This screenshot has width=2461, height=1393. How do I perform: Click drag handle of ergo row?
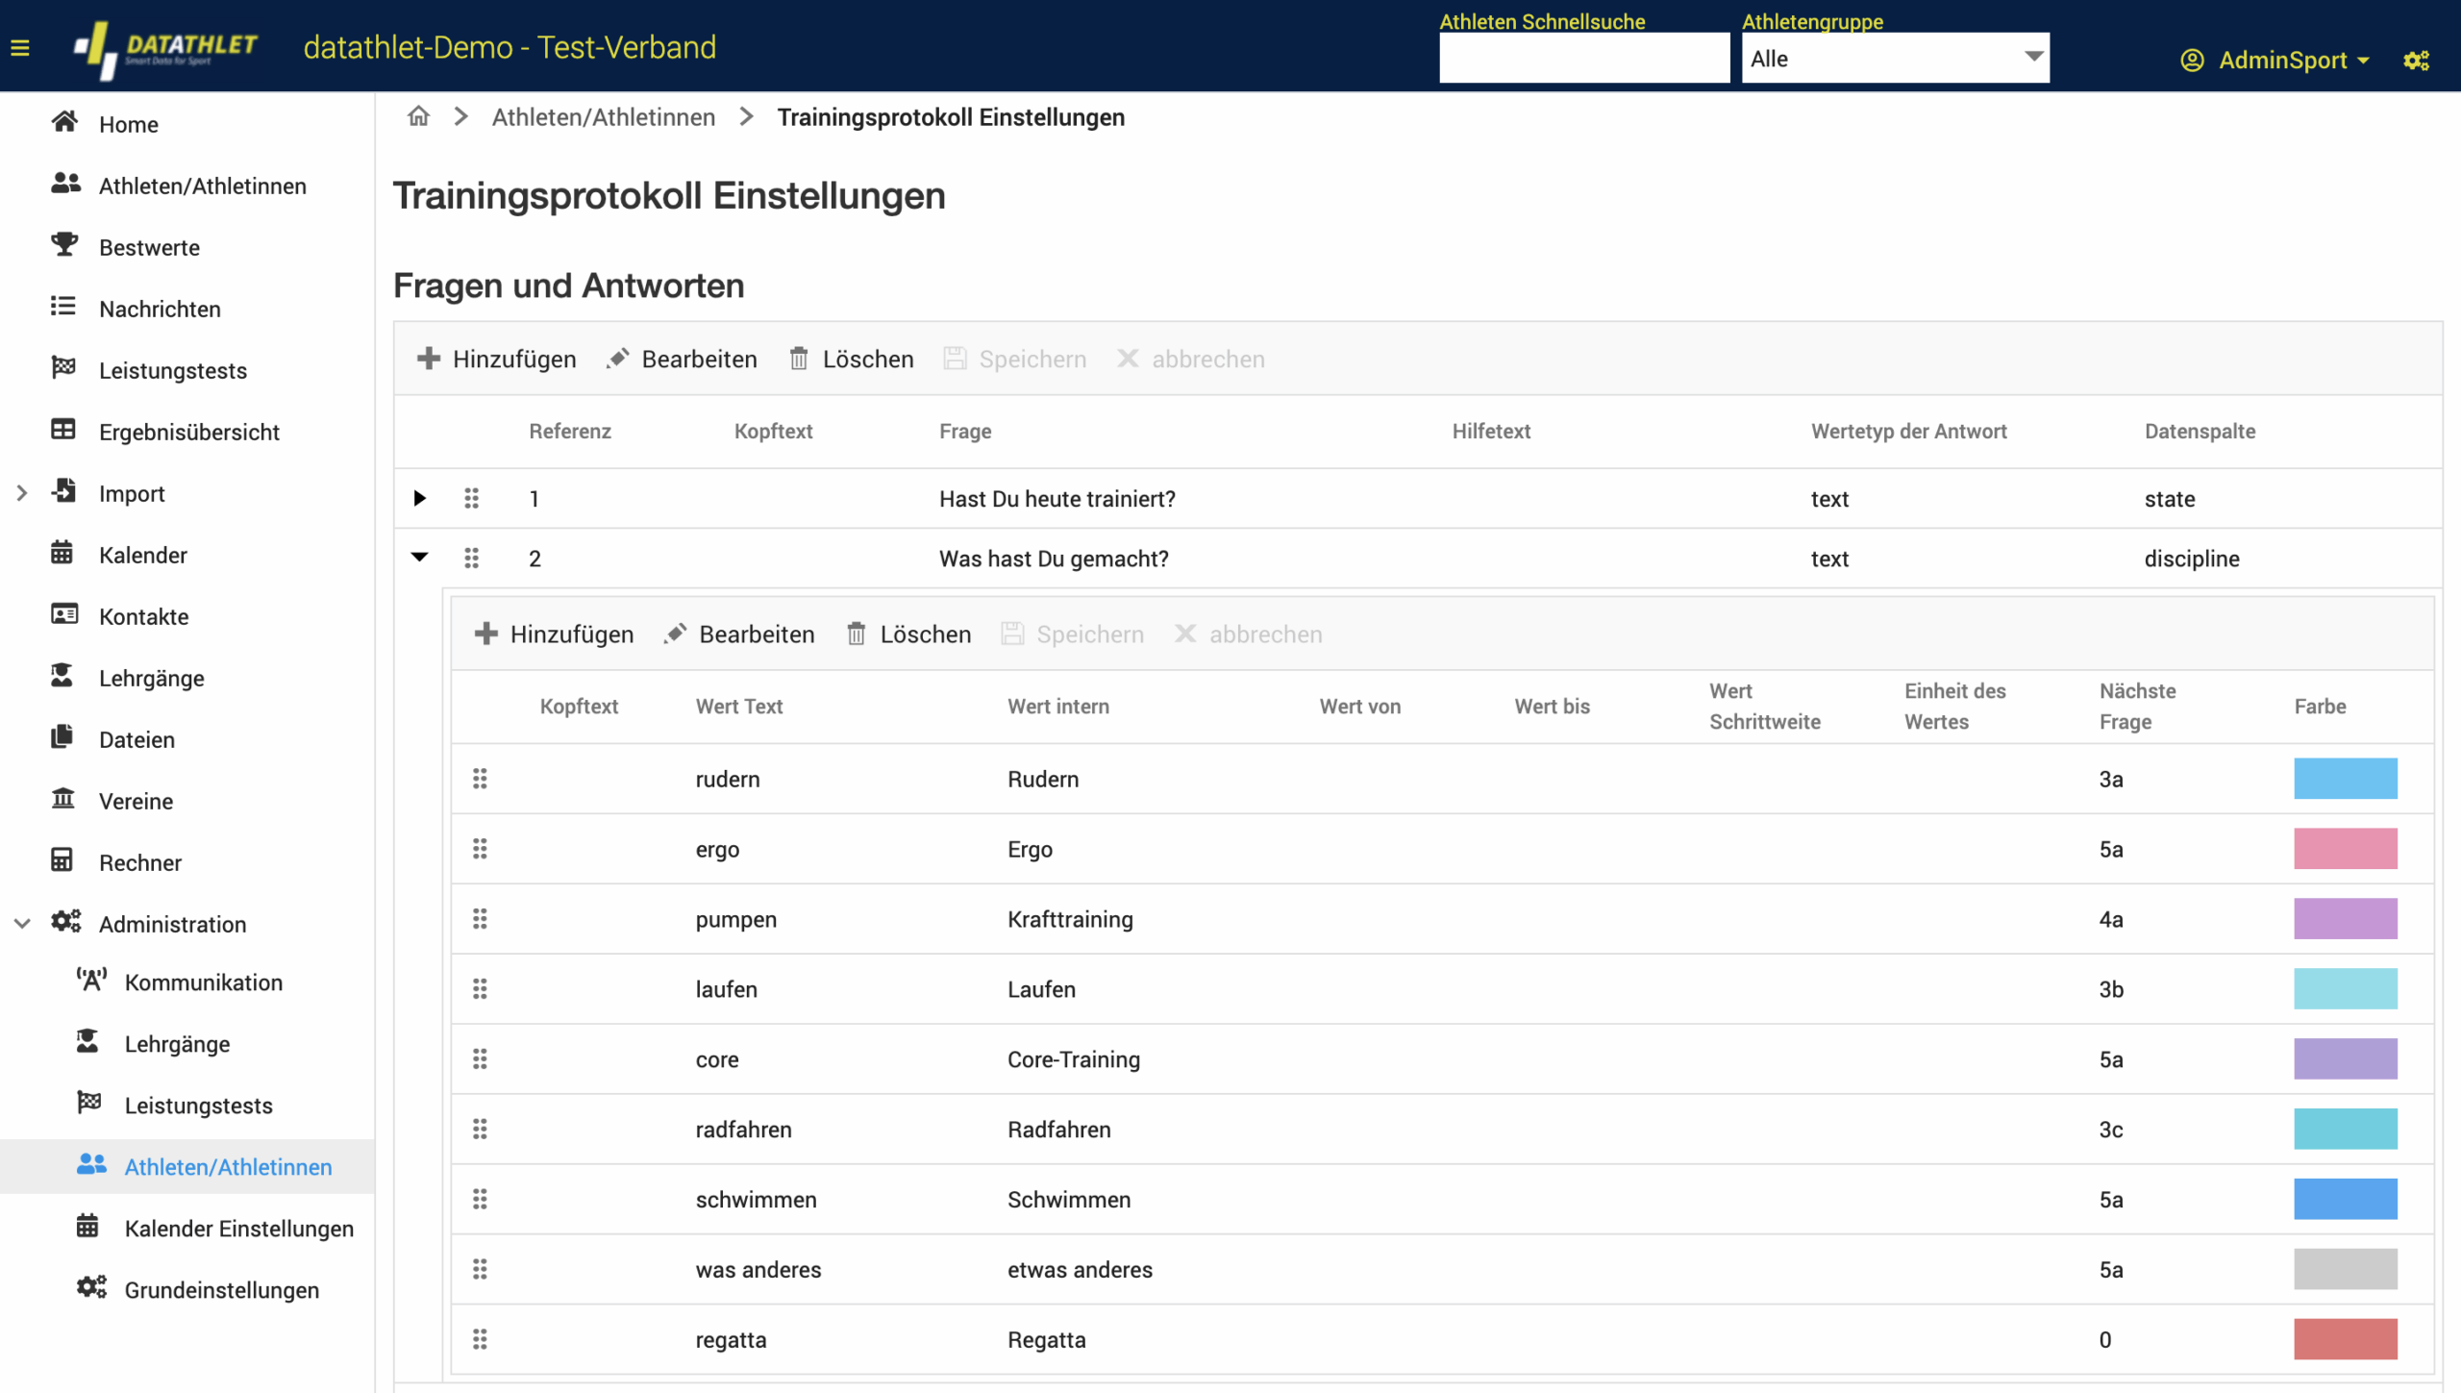point(480,849)
